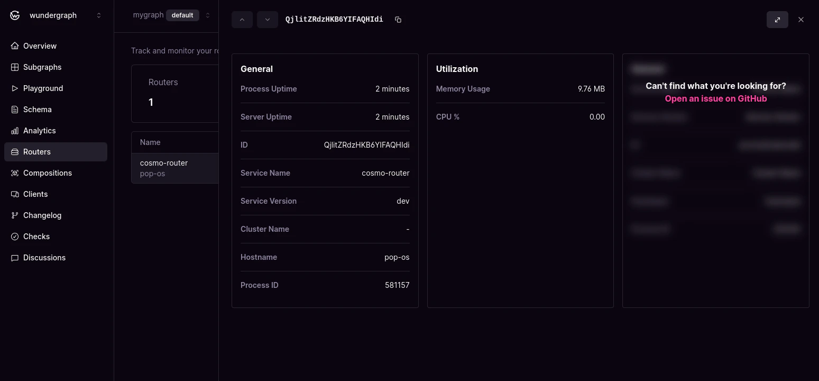Open an issue on GitHub
This screenshot has width=819, height=381.
pos(715,98)
